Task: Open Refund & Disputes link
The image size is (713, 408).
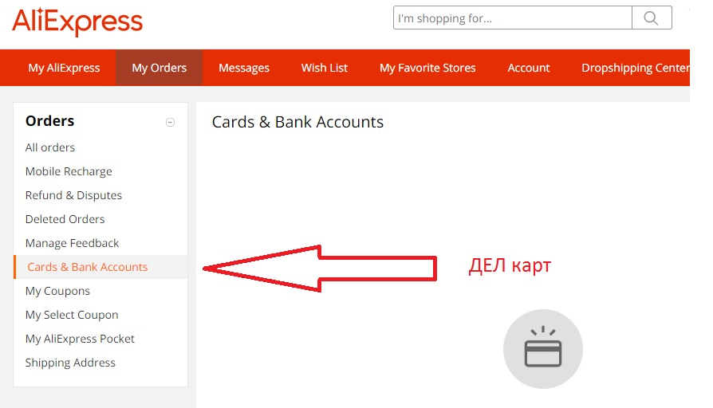Action: pos(73,195)
